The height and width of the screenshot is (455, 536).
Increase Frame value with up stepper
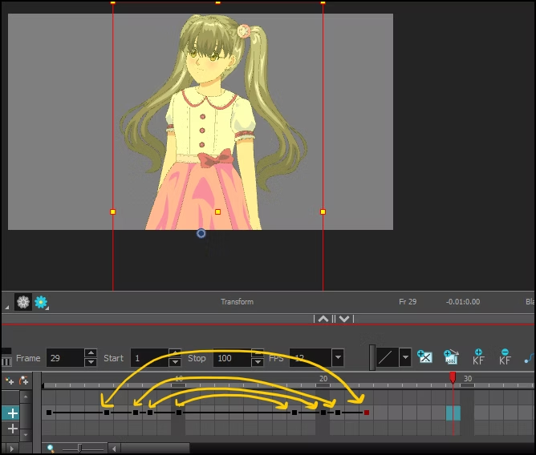(91, 353)
